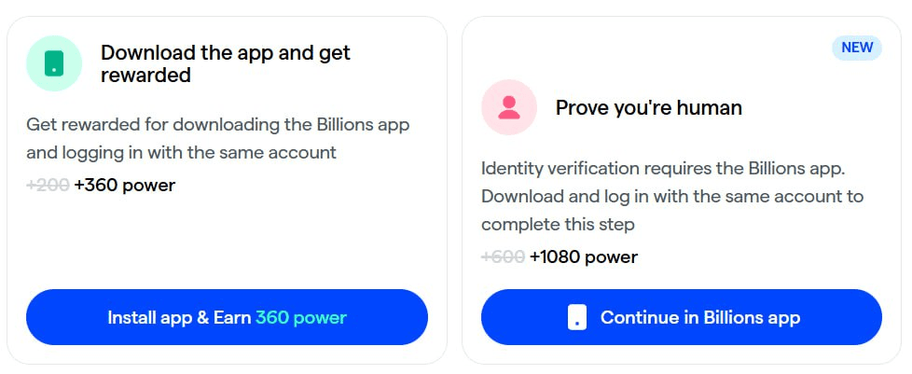Click "and logging in with the same account" text

tap(181, 152)
